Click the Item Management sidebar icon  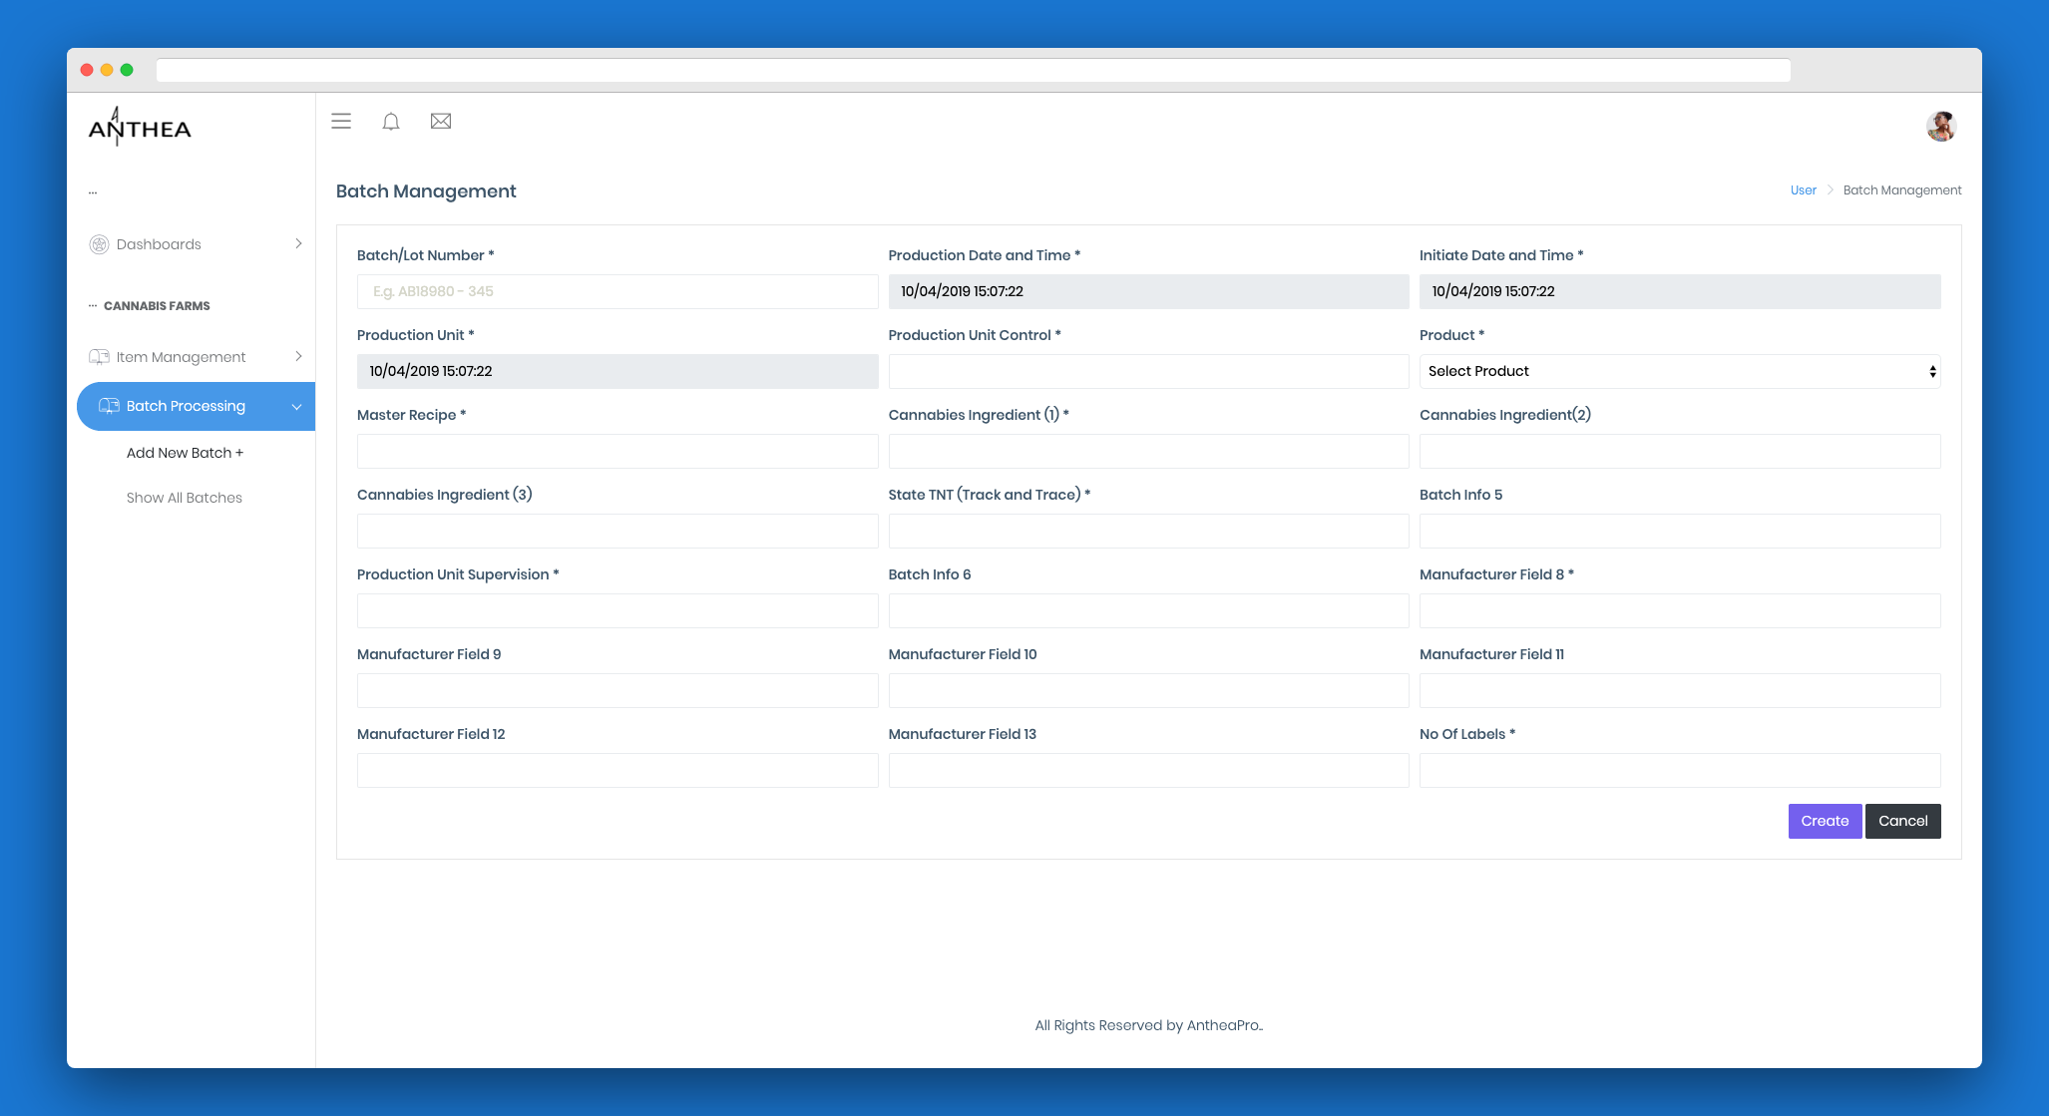[x=99, y=357]
